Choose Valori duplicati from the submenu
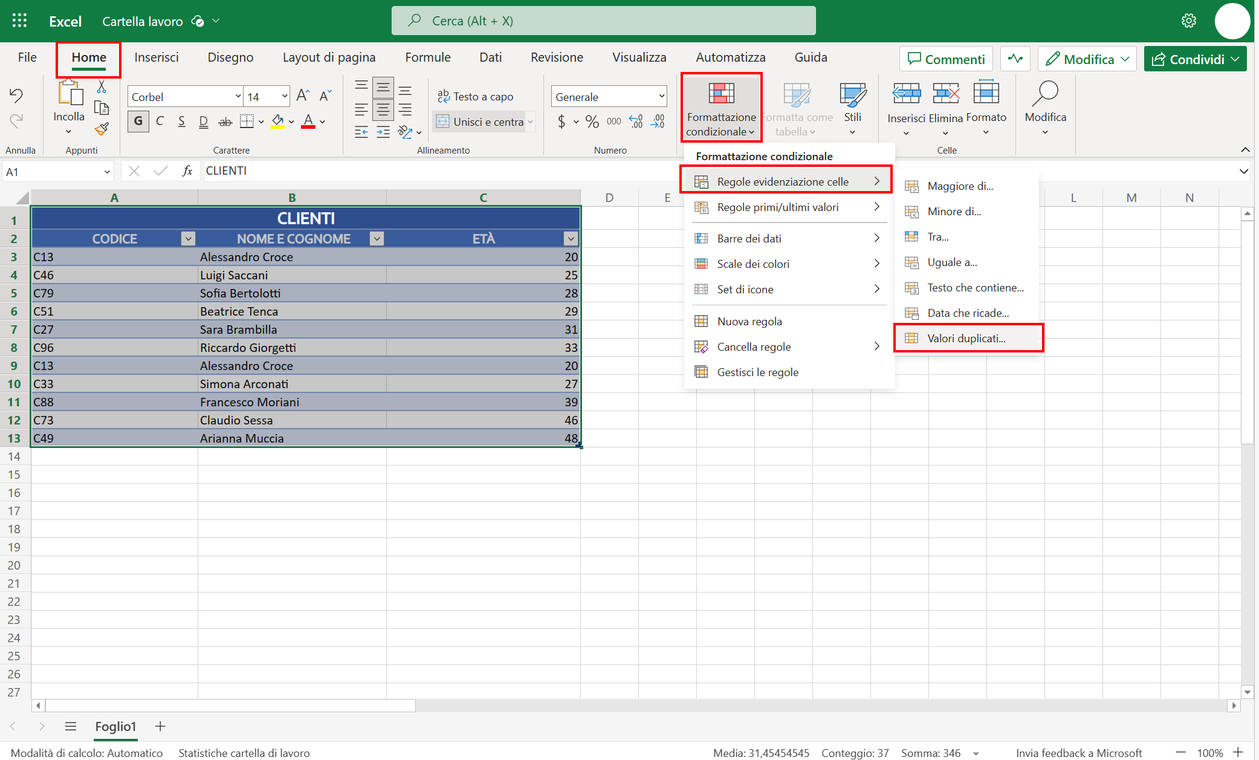The width and height of the screenshot is (1259, 760). pyautogui.click(x=966, y=338)
